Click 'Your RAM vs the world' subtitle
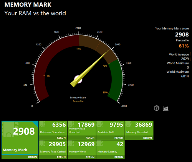The height and width of the screenshot is (162, 192). click(x=35, y=13)
